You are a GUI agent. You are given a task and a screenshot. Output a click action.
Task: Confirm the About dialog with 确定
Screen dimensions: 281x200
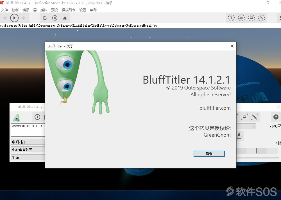pyautogui.click(x=209, y=154)
